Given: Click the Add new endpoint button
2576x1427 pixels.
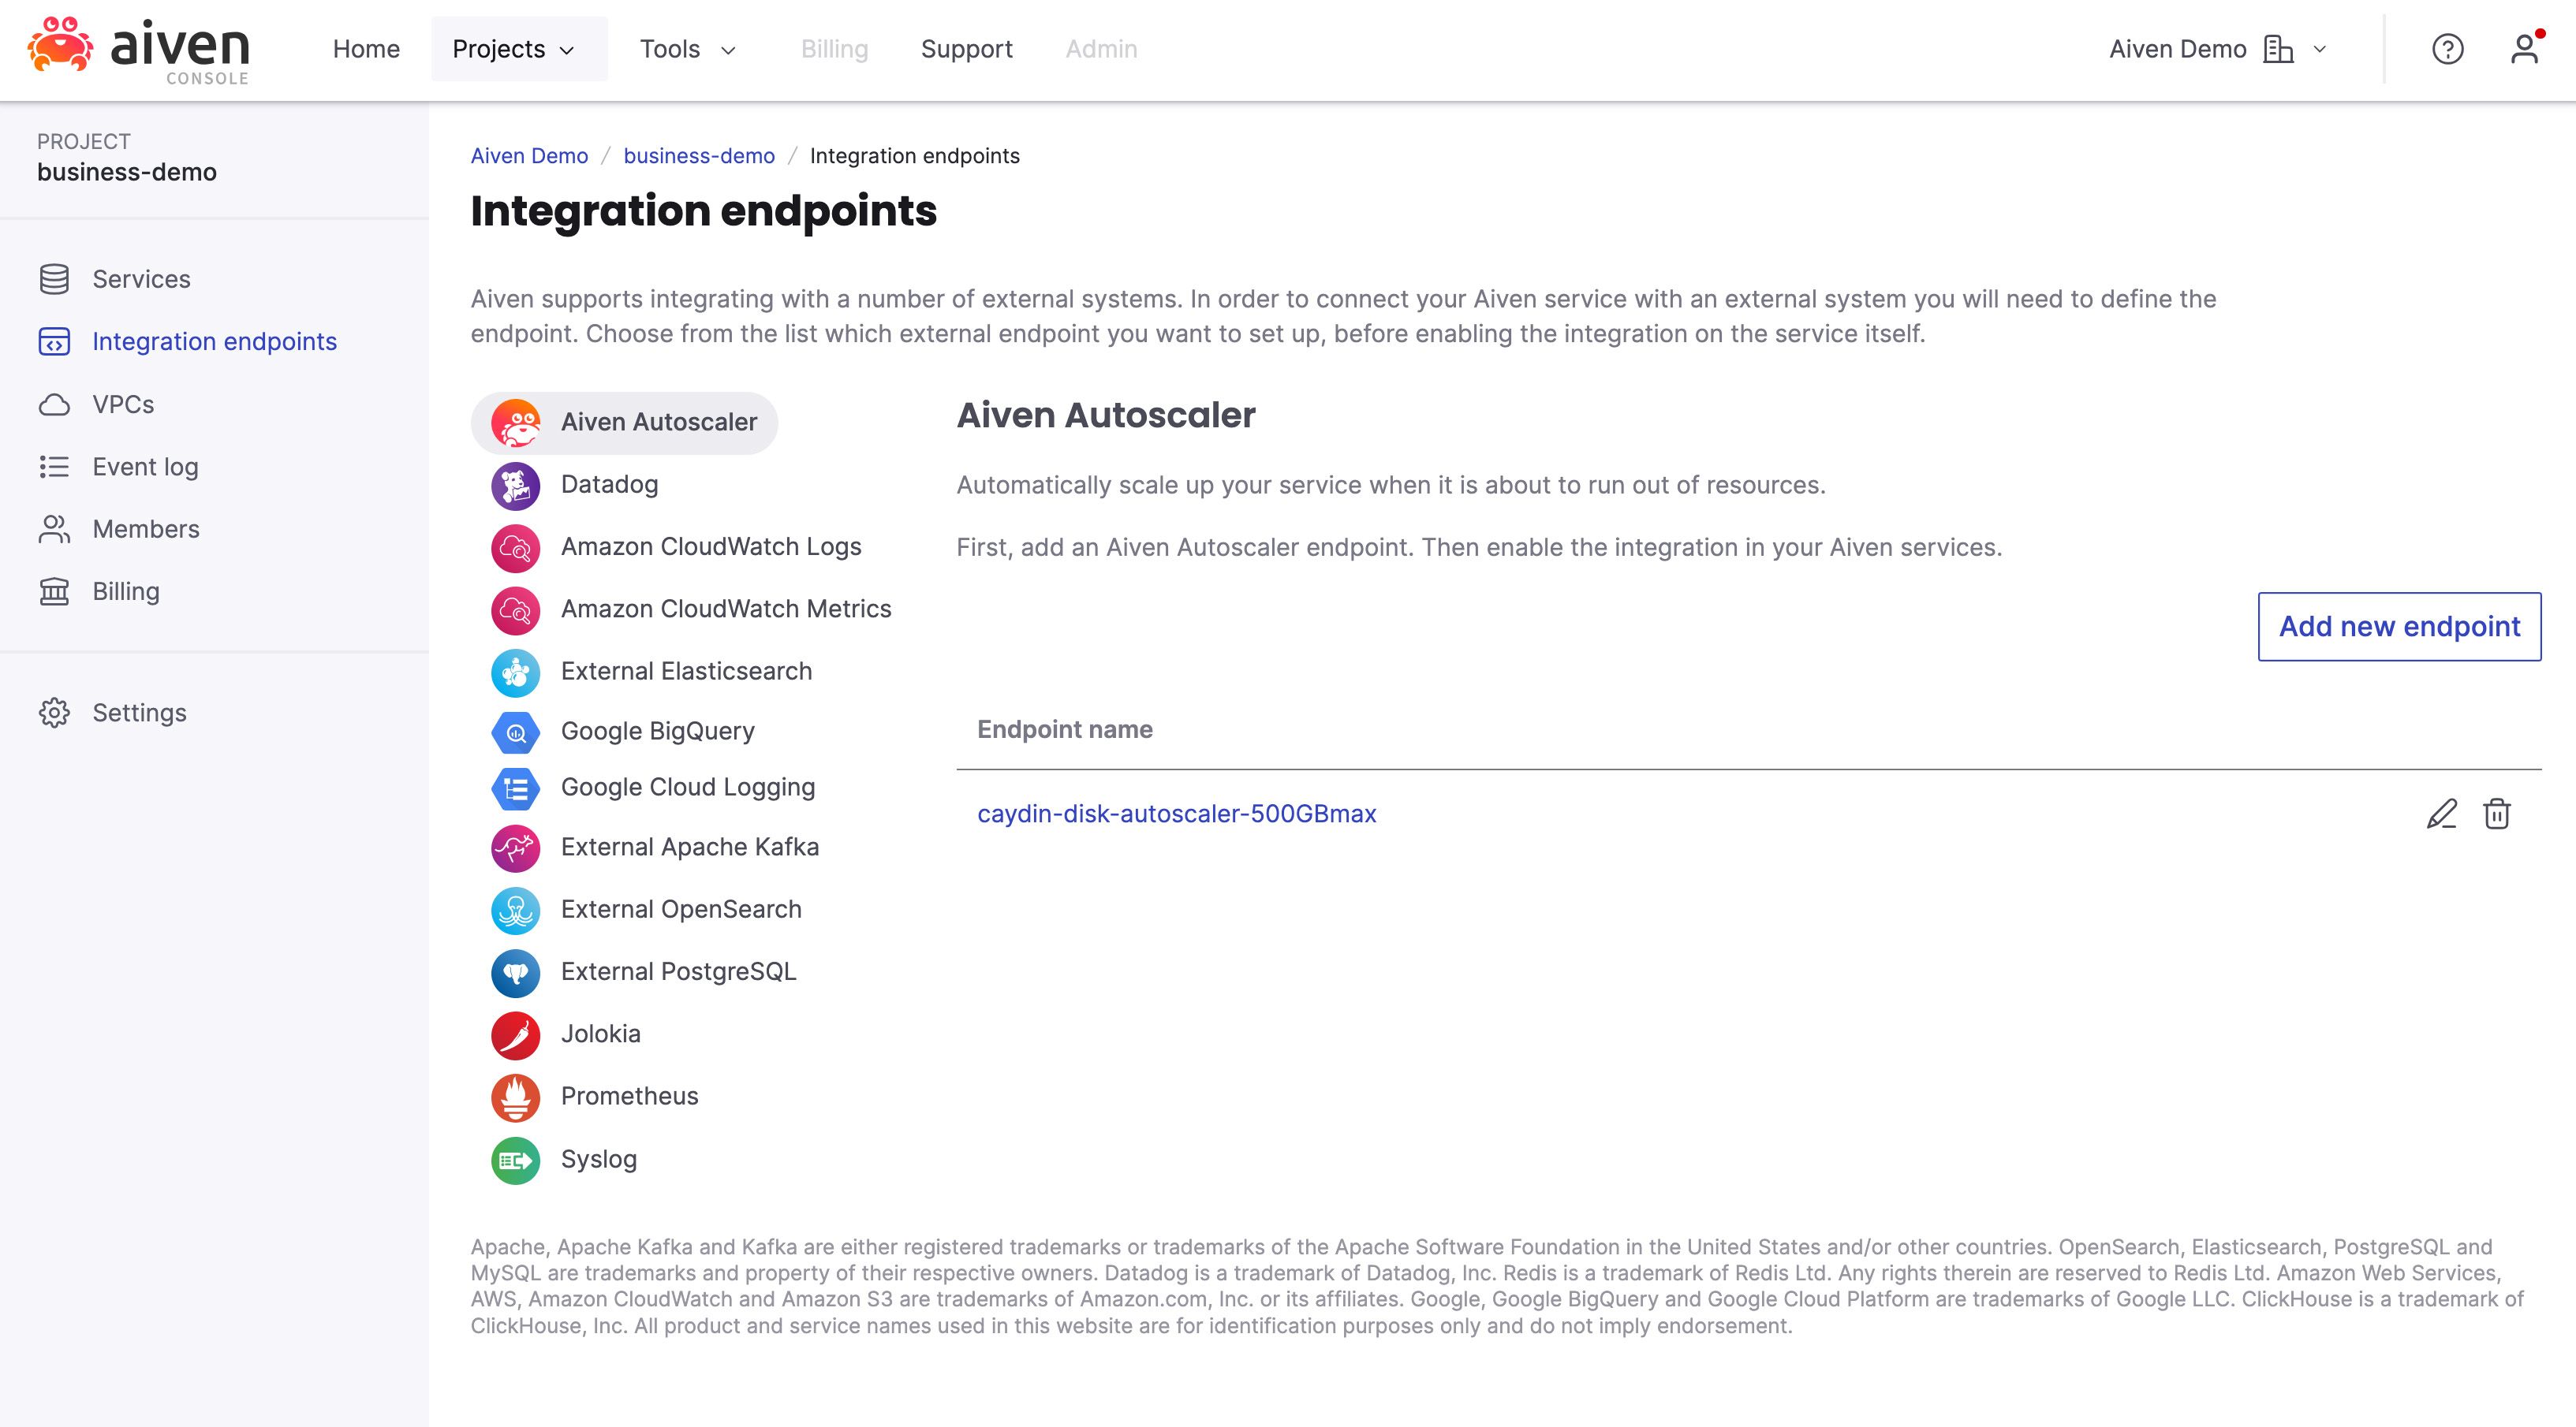Looking at the screenshot, I should (2399, 627).
